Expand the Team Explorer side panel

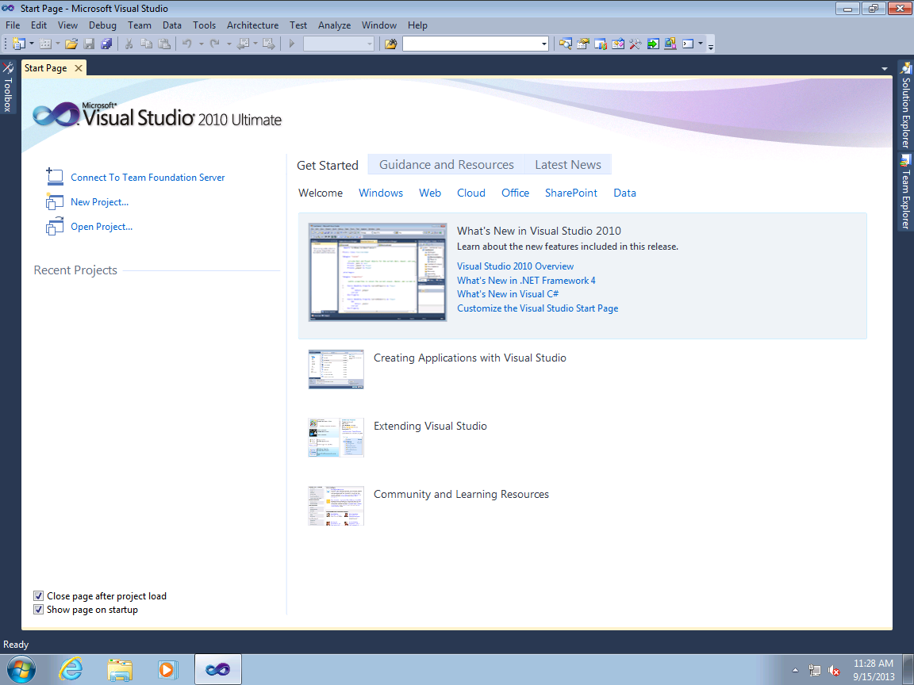[905, 192]
